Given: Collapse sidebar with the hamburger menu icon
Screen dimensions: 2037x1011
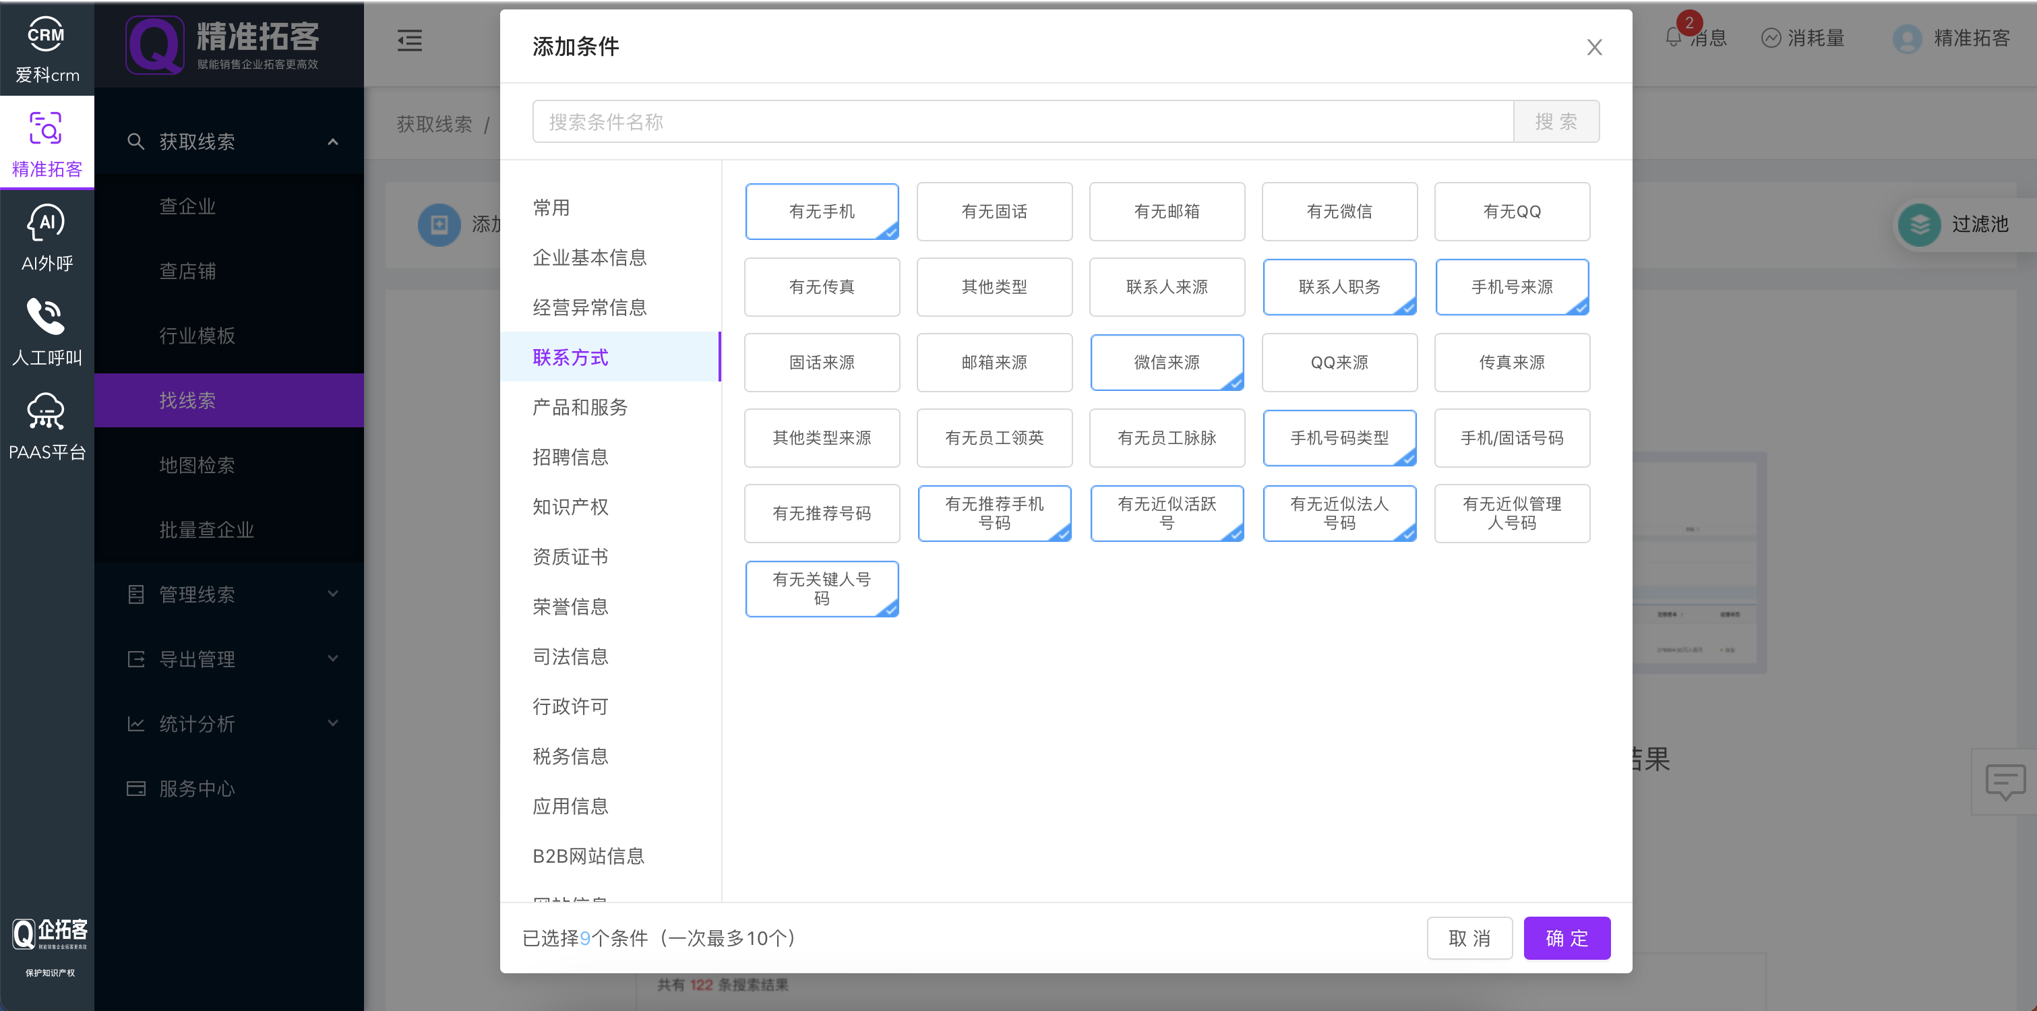Looking at the screenshot, I should [x=410, y=40].
